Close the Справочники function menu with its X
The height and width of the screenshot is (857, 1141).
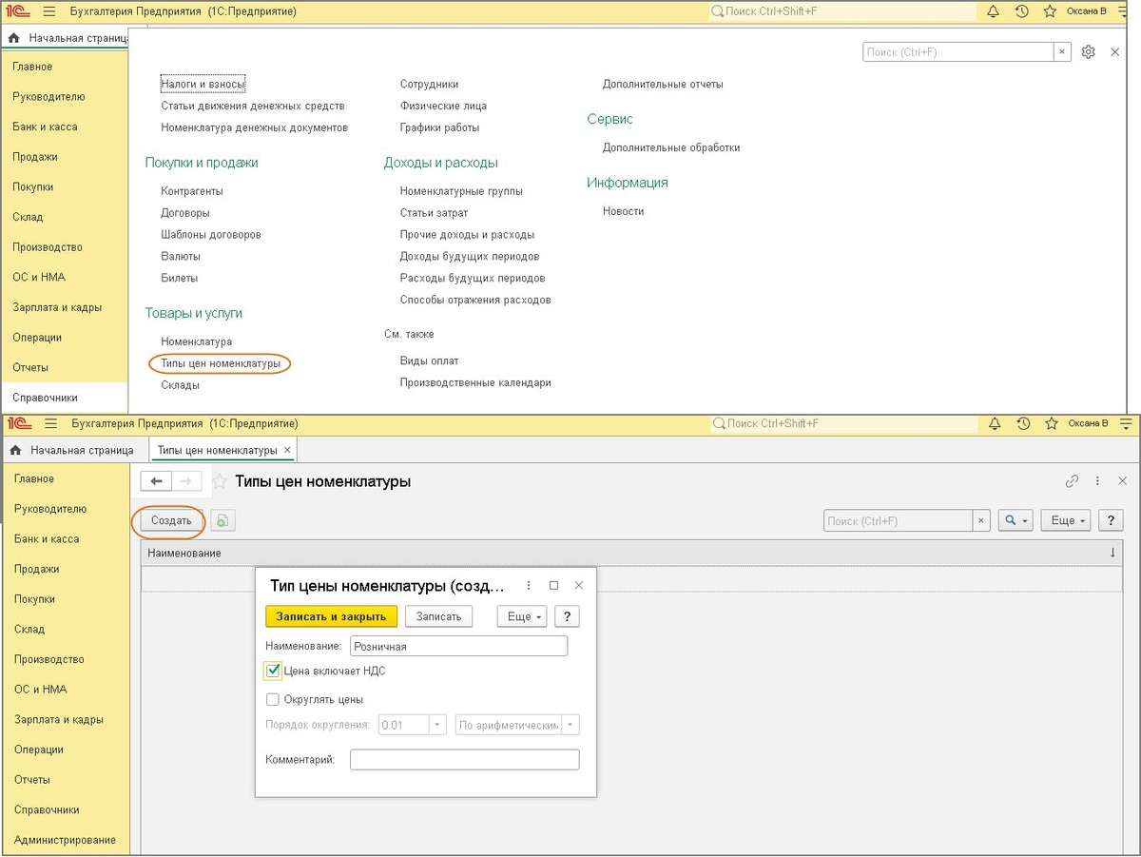point(1115,51)
